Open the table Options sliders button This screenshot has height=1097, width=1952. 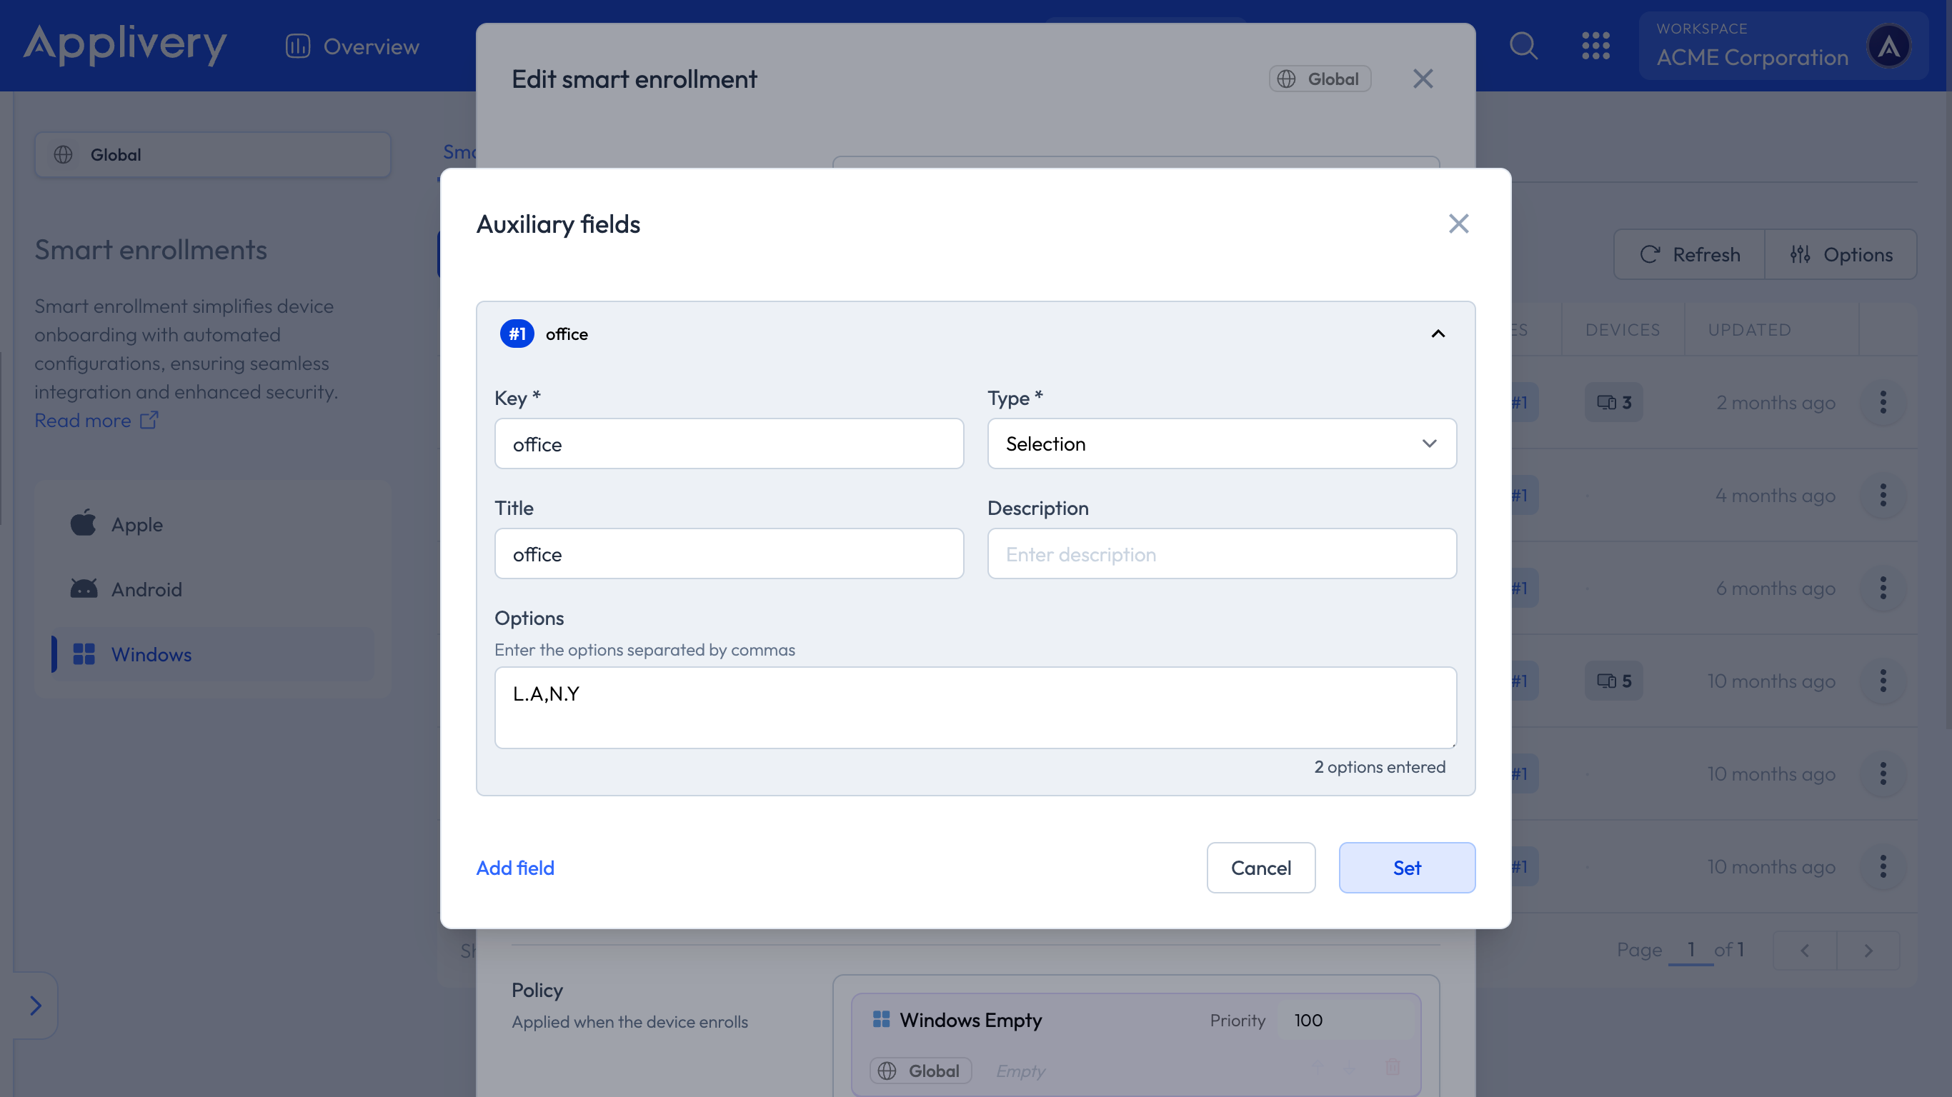pos(1841,254)
